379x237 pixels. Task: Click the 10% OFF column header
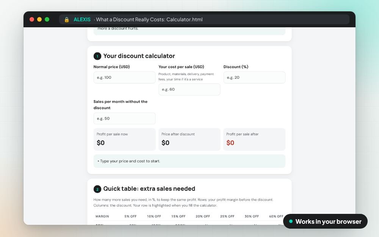point(154,217)
